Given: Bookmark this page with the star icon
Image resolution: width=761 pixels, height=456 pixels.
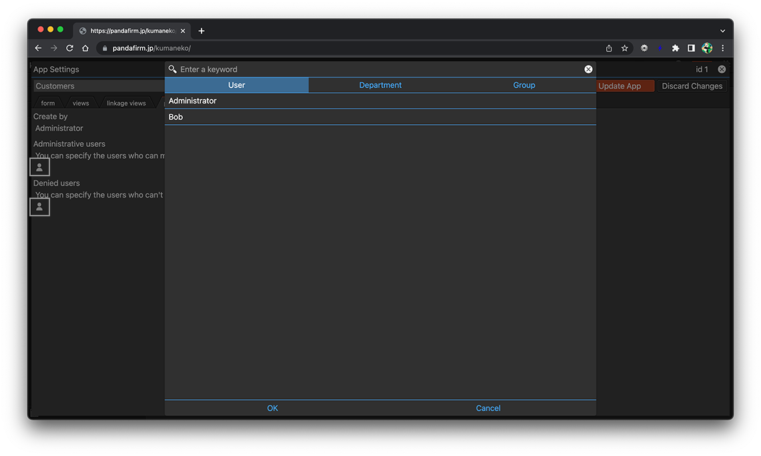Looking at the screenshot, I should pyautogui.click(x=625, y=48).
